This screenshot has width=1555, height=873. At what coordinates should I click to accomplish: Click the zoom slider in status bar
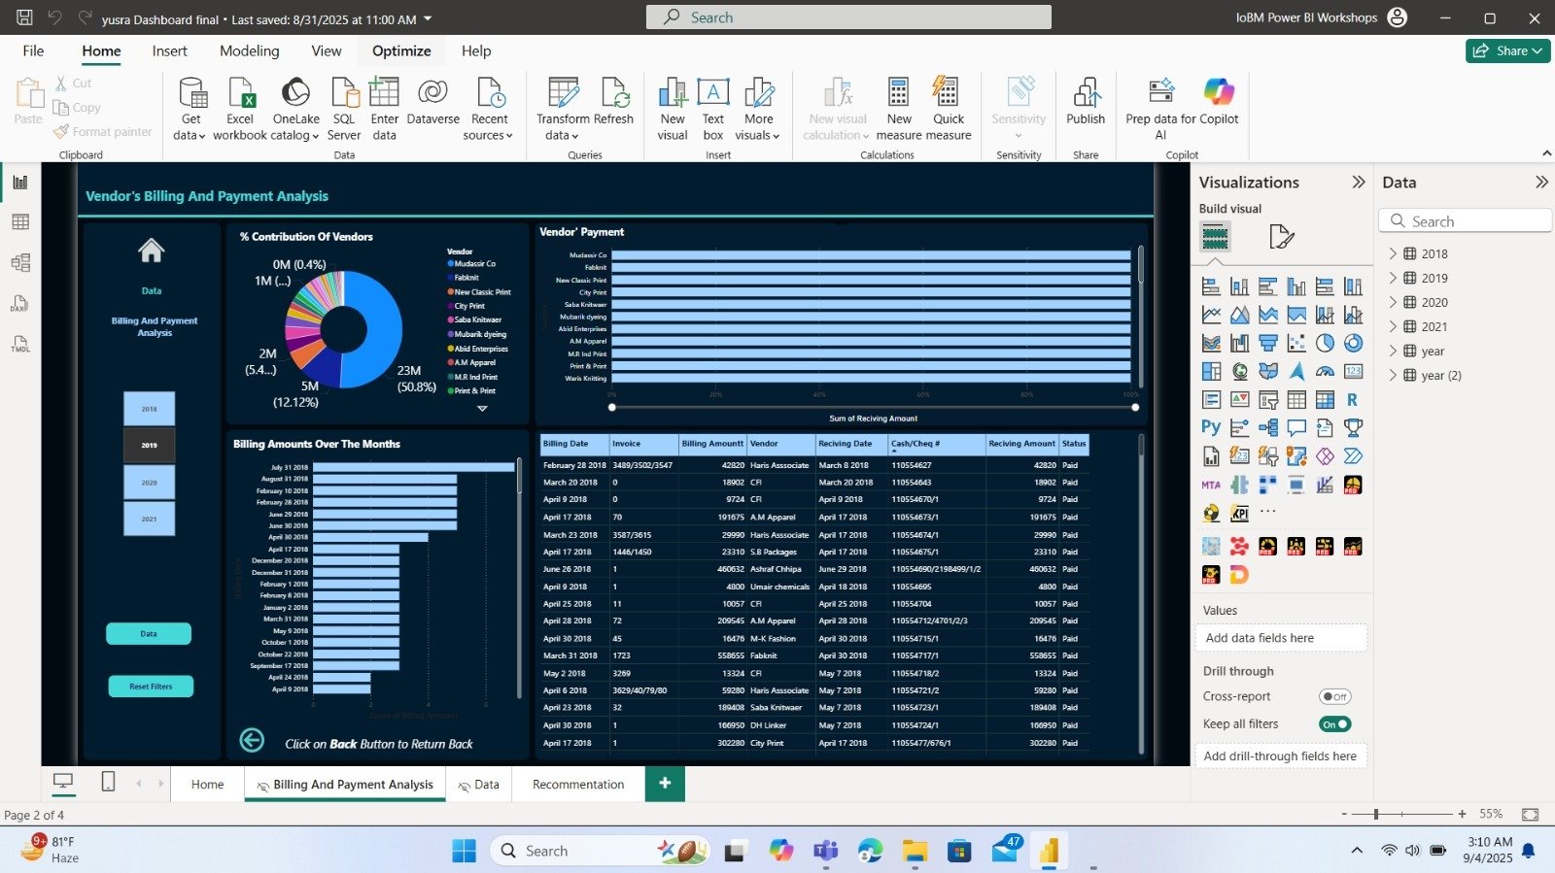tap(1376, 814)
